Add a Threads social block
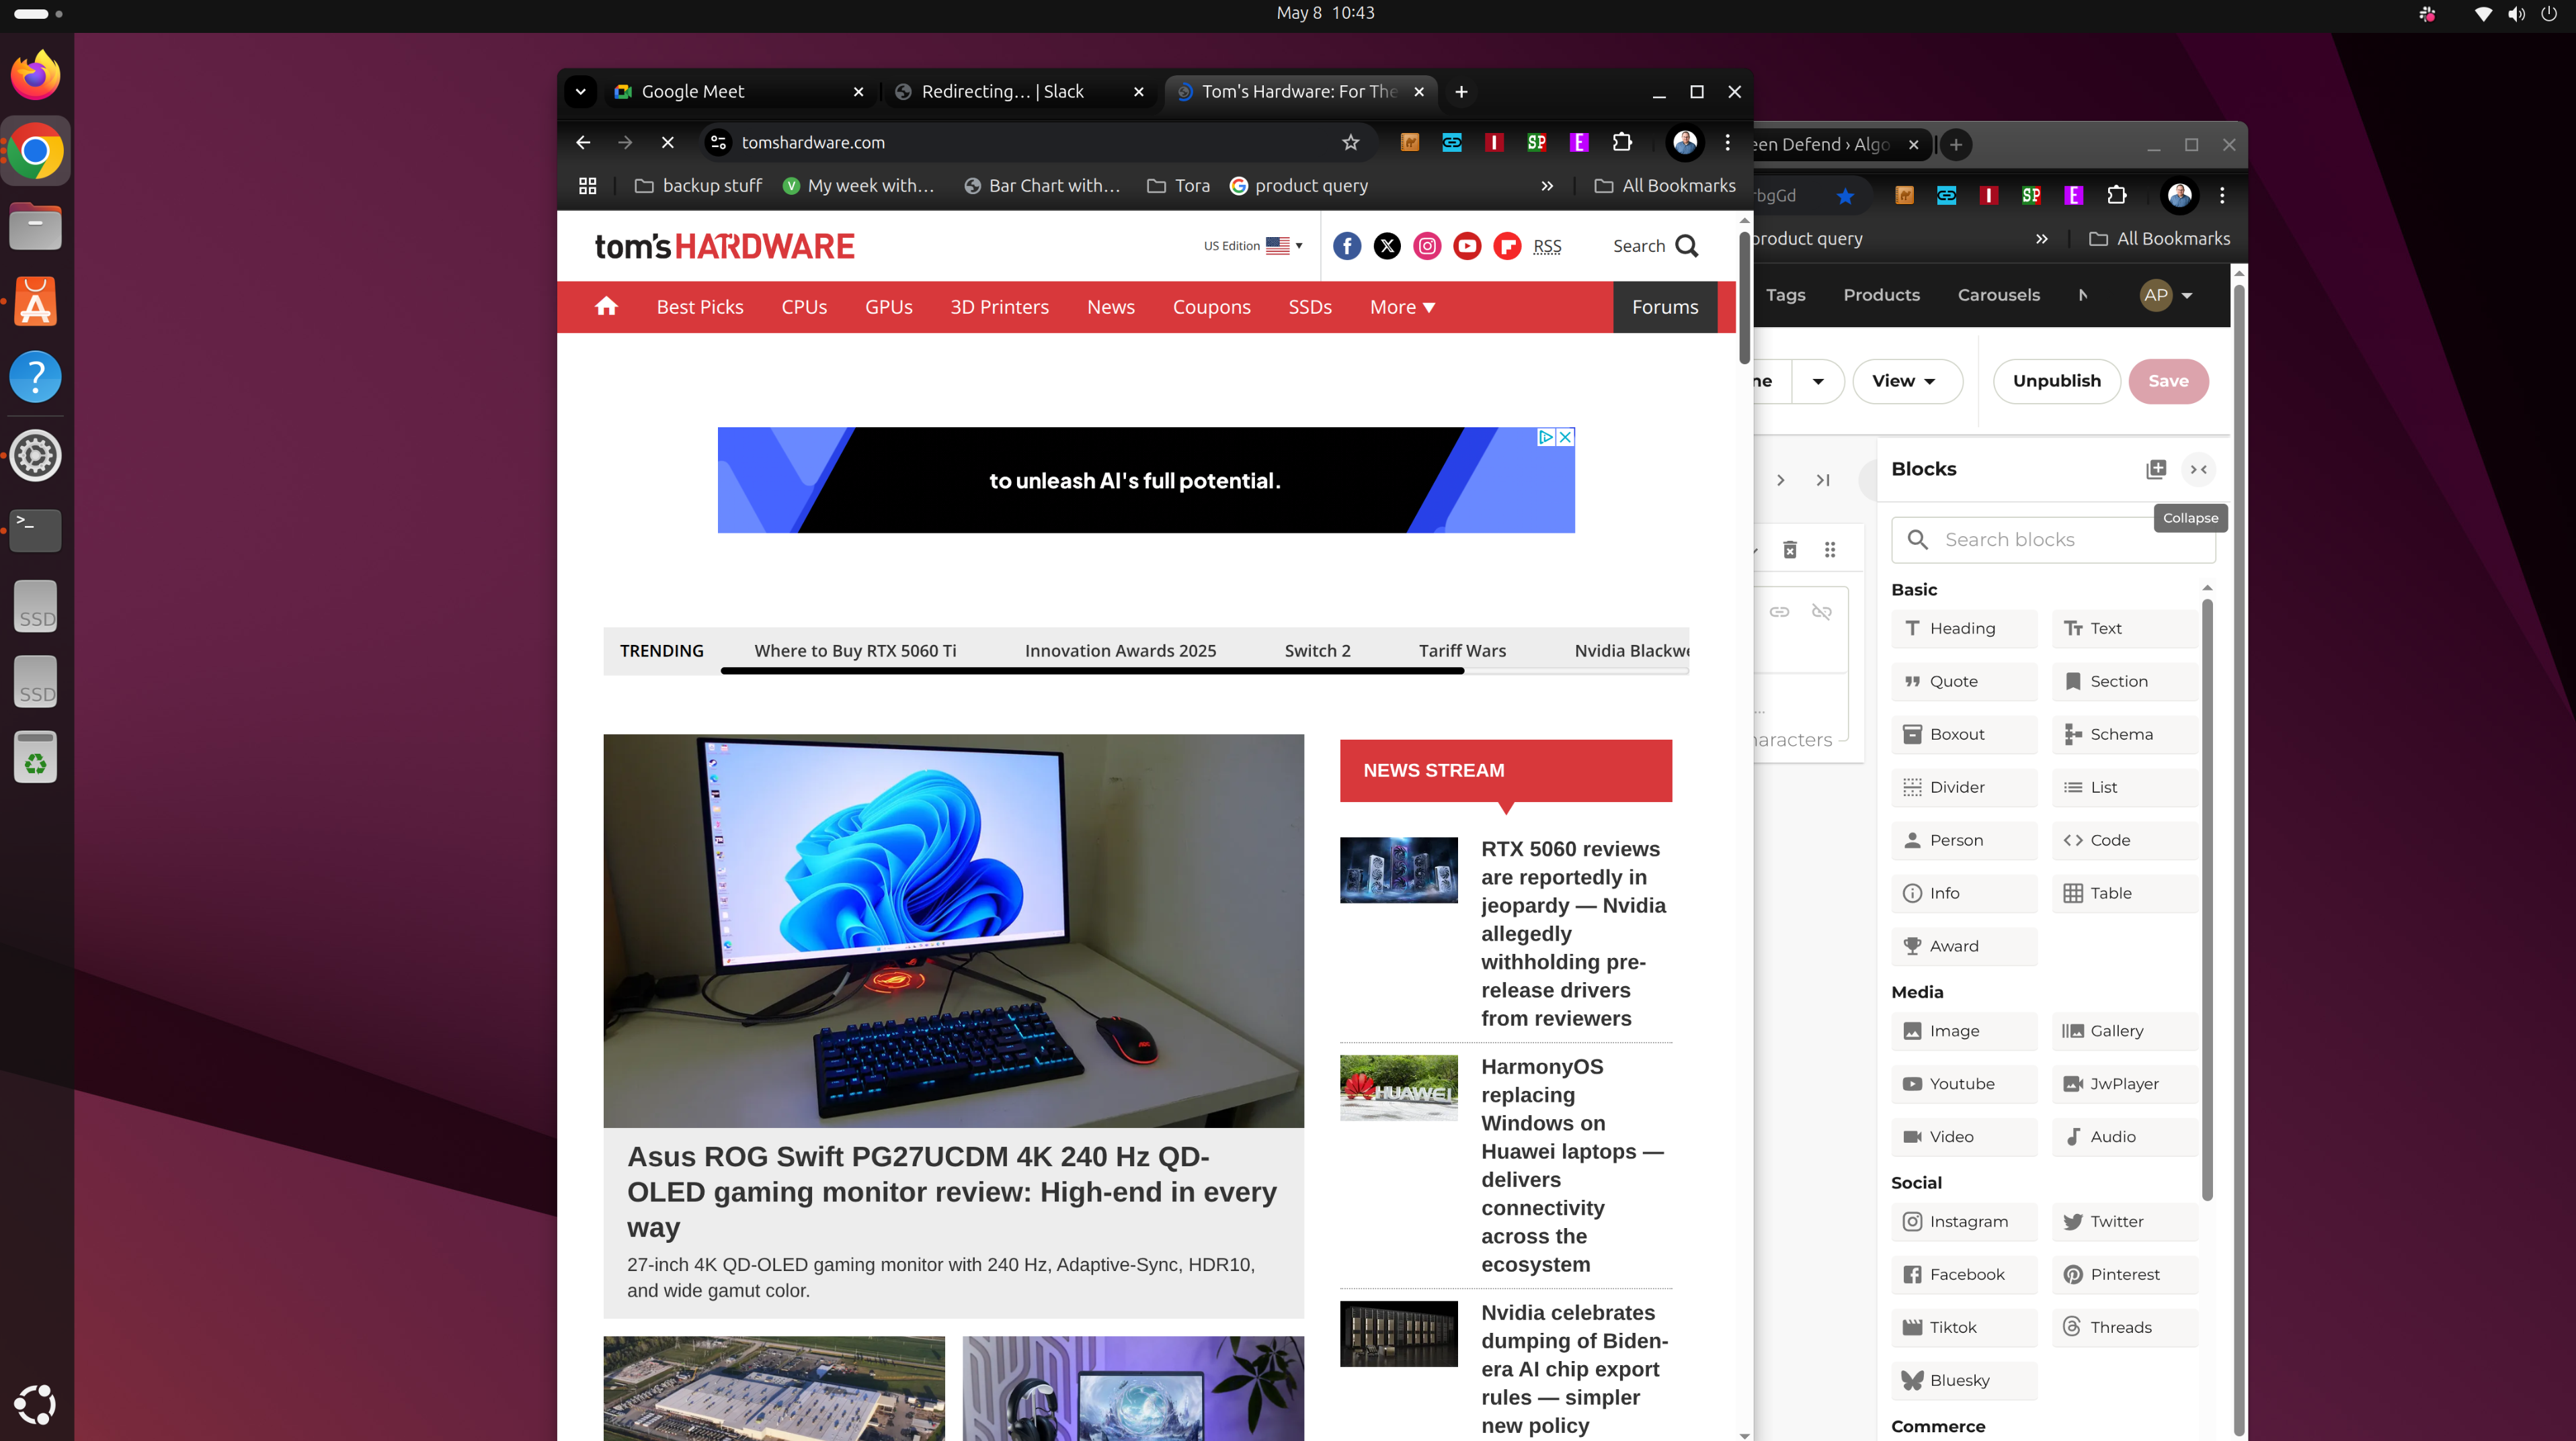Screen dimensions: 2576x1441 2125,1328
